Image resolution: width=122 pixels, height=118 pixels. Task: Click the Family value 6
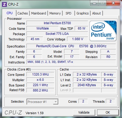34,51
